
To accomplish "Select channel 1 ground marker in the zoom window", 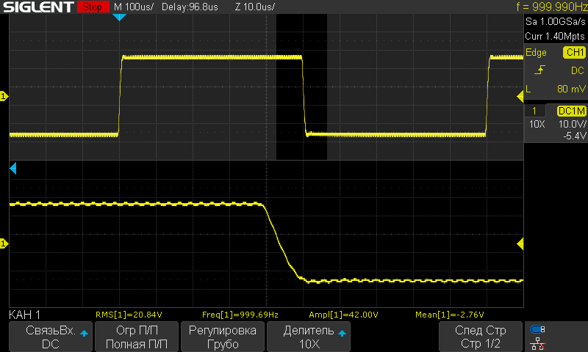I will point(4,244).
